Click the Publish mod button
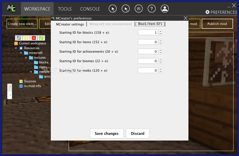 click(217, 24)
